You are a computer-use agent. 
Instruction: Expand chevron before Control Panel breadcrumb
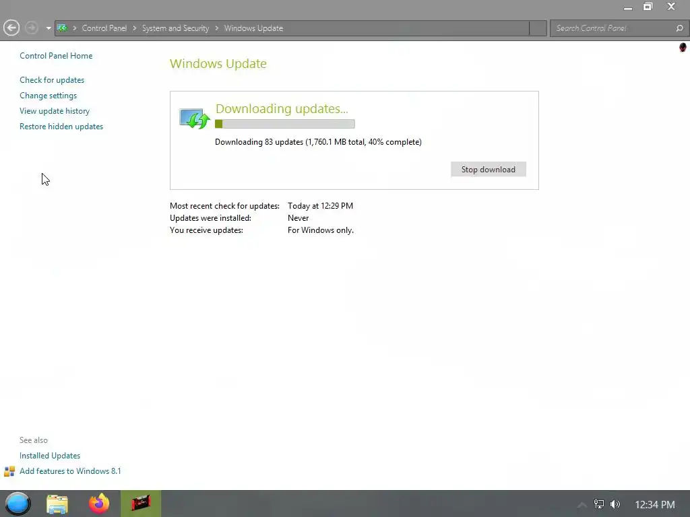pyautogui.click(x=74, y=28)
